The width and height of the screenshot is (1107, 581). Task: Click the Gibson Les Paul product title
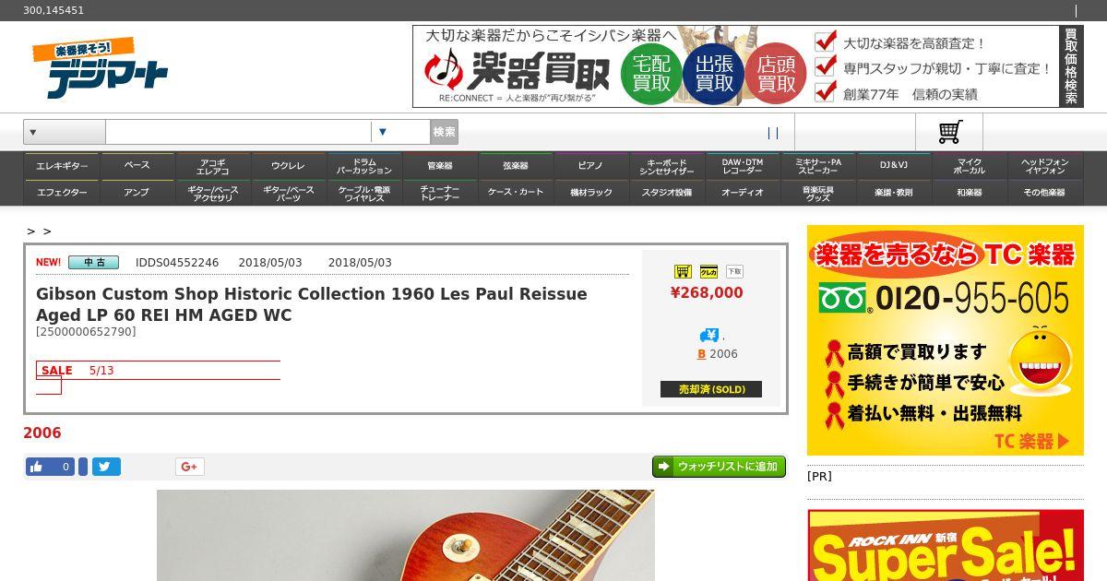pyautogui.click(x=312, y=304)
